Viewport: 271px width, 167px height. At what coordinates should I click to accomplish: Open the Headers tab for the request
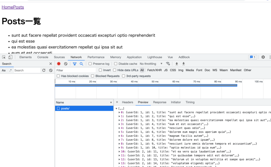coord(127,102)
